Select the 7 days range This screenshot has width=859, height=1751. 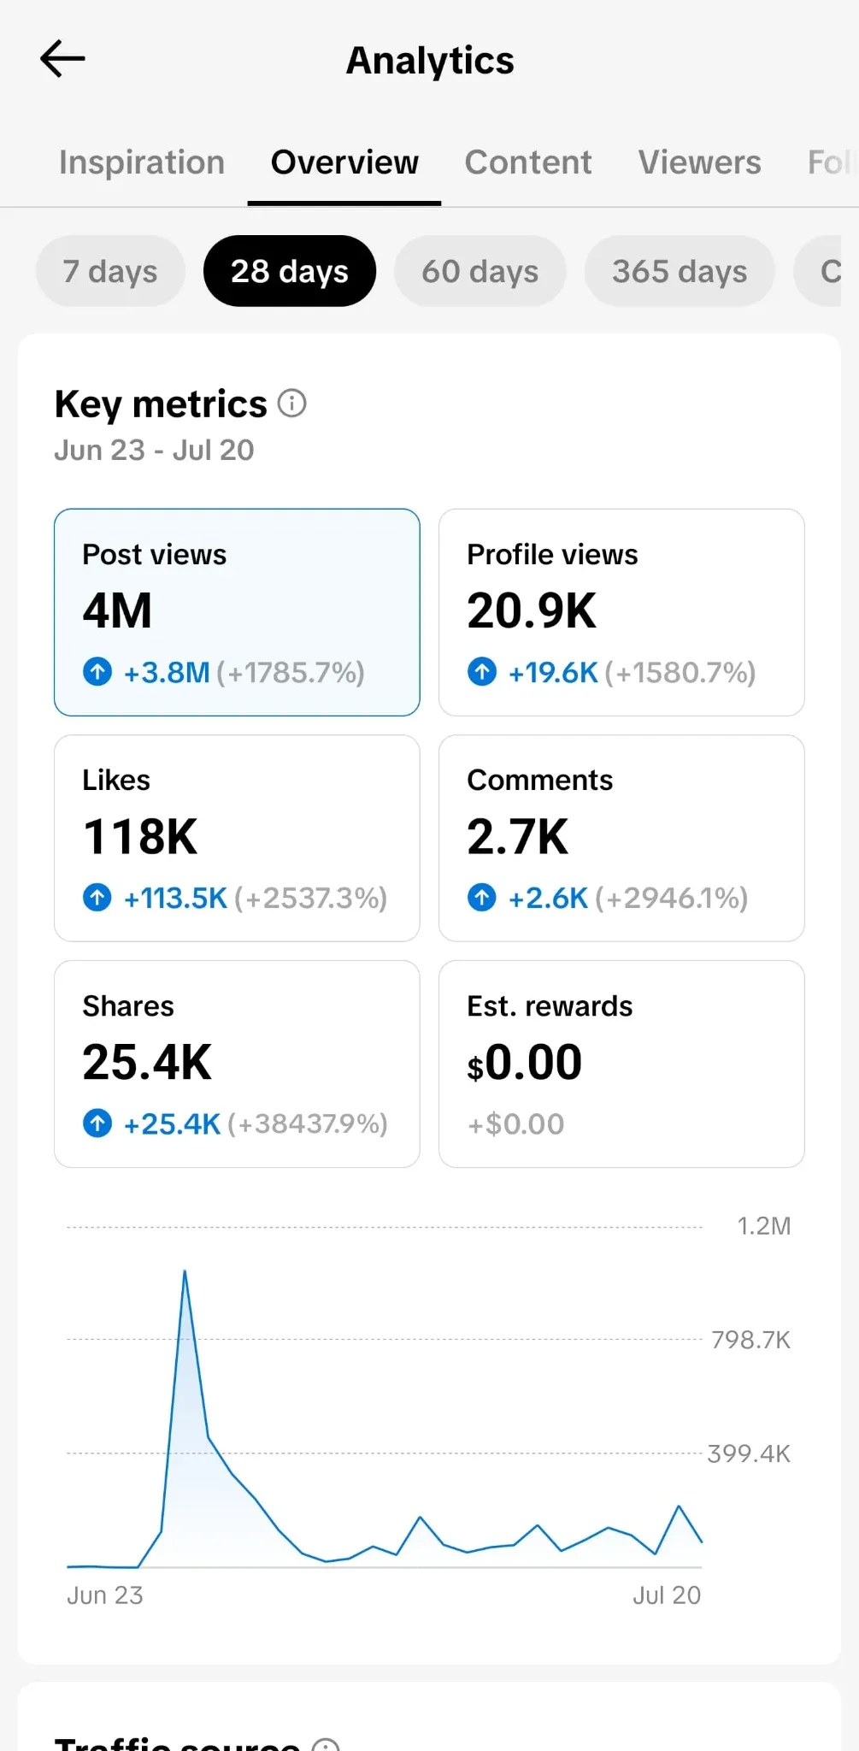[x=110, y=271]
